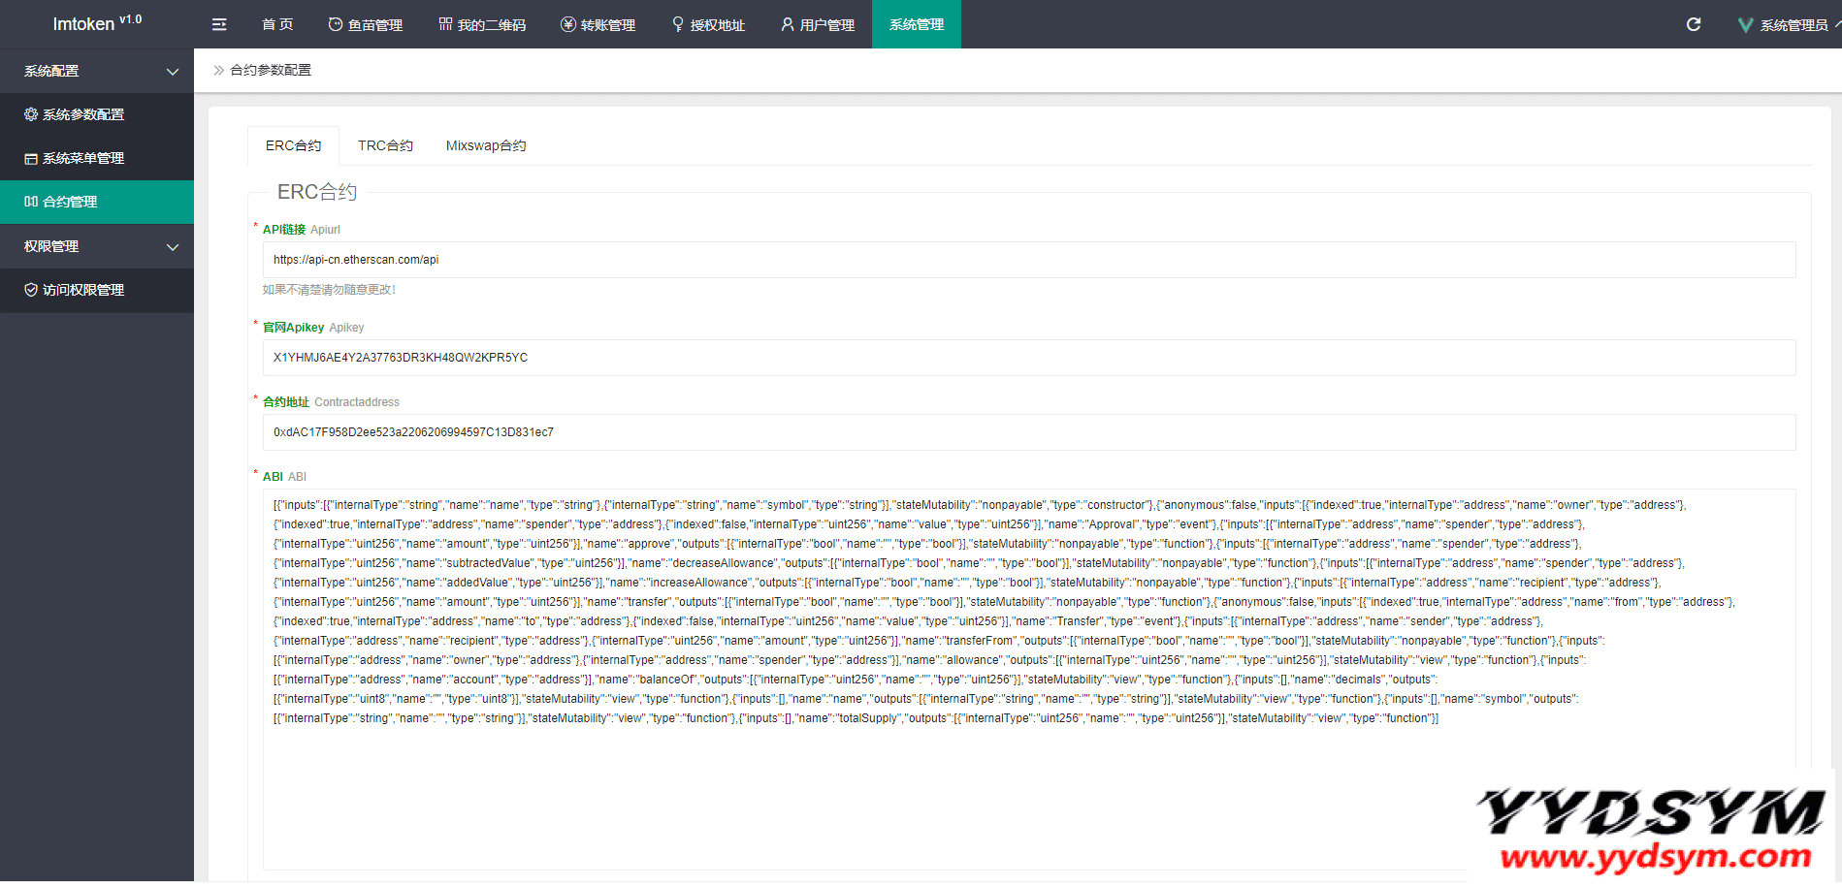The height and width of the screenshot is (886, 1842).
Task: Open 转账管理 transfer menu
Action: click(598, 24)
